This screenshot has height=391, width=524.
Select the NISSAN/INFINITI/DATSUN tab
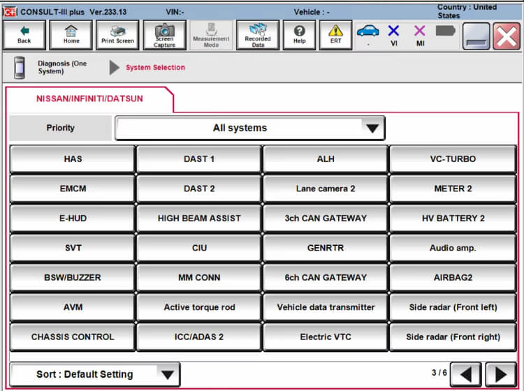pos(89,99)
